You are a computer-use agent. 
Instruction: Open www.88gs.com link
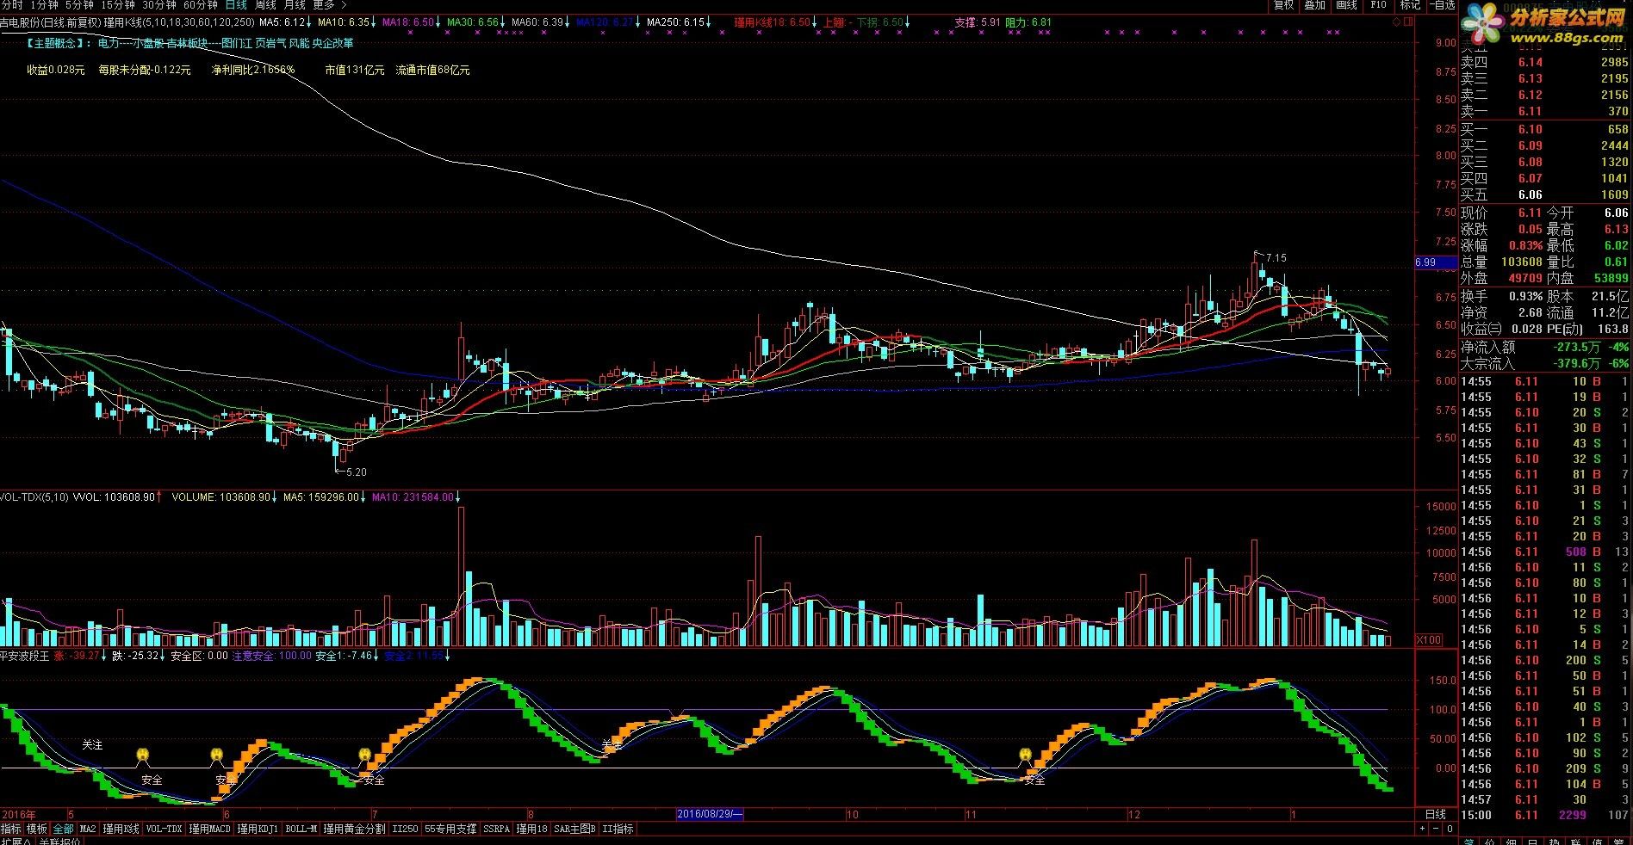[x=1567, y=36]
